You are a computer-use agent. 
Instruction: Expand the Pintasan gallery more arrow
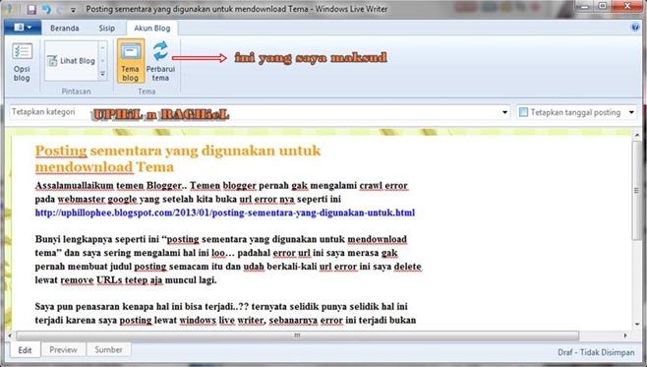(102, 75)
